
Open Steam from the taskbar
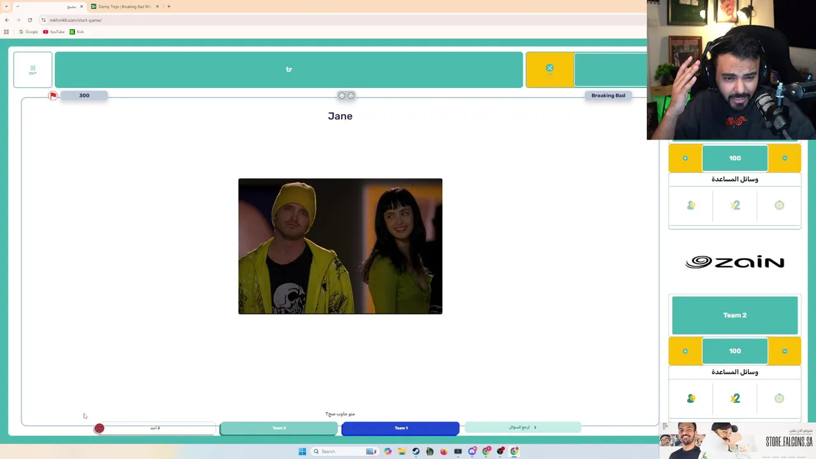(416, 451)
